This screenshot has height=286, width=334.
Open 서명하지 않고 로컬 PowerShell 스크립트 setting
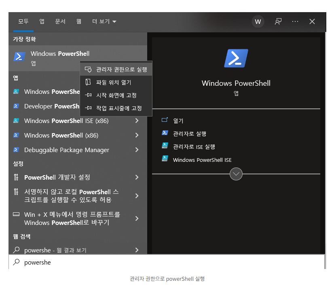[x=78, y=196]
